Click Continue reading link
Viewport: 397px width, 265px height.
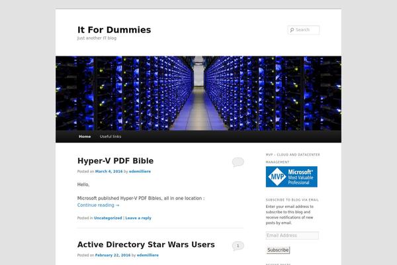(98, 205)
